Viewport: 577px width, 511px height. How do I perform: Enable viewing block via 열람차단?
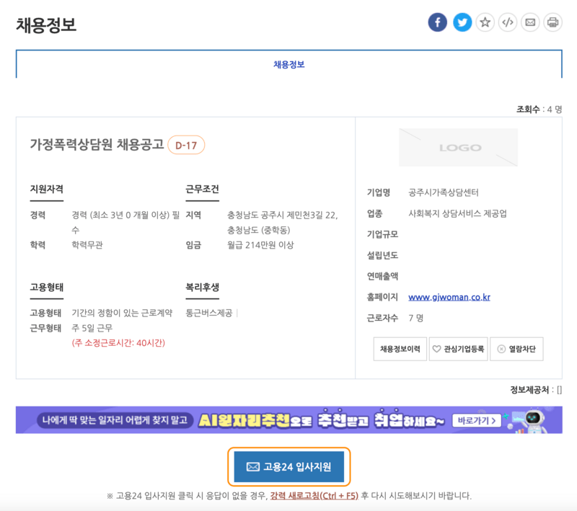(516, 348)
